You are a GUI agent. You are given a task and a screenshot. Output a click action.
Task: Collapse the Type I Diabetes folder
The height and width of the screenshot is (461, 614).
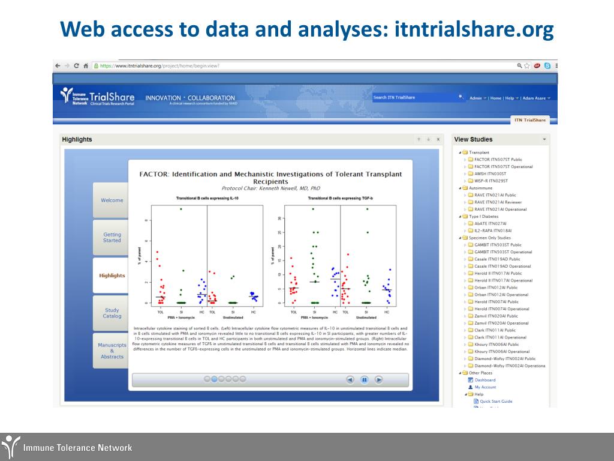[x=460, y=216]
